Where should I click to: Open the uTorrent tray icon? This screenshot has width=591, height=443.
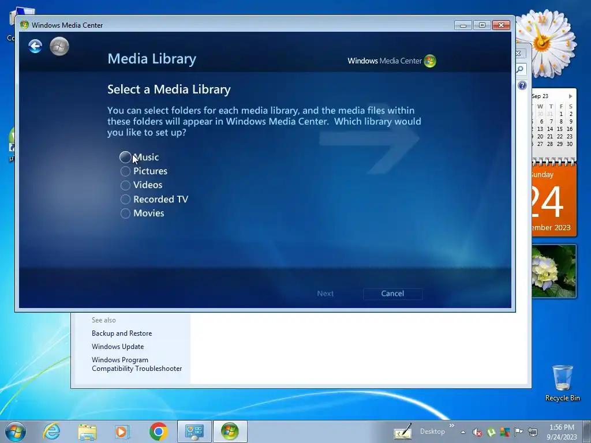click(x=491, y=432)
